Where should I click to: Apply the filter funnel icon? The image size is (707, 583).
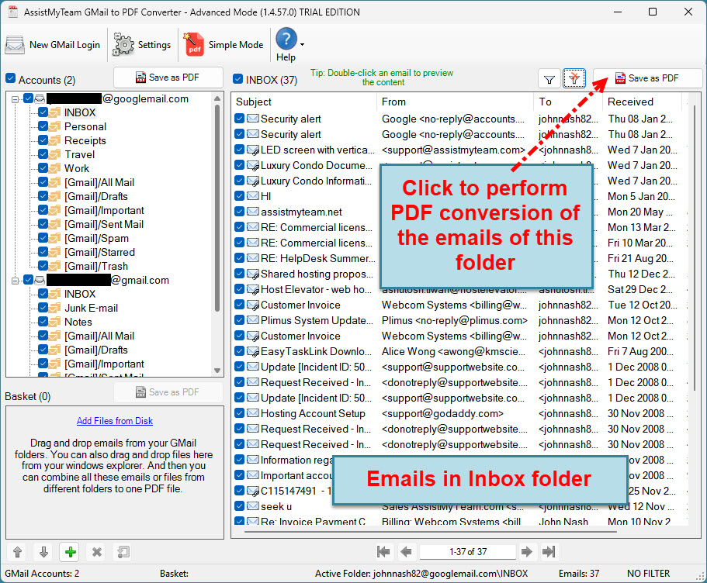549,78
